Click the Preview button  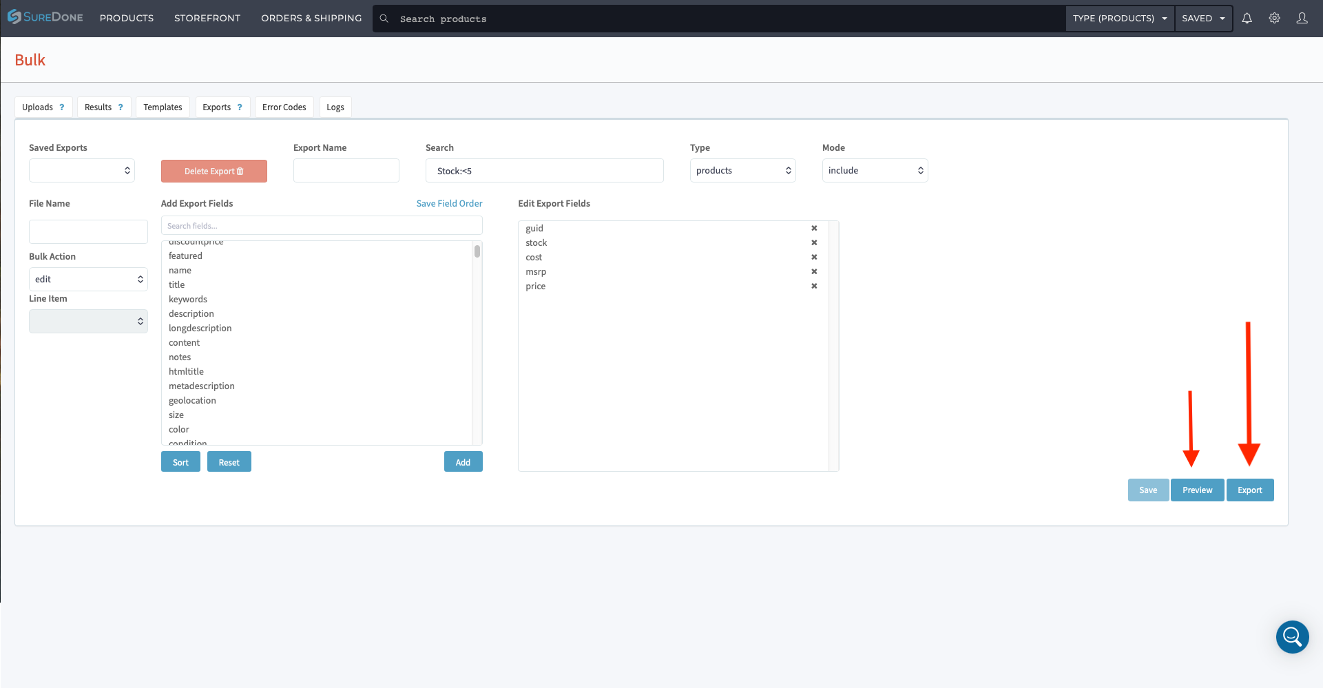pyautogui.click(x=1198, y=490)
